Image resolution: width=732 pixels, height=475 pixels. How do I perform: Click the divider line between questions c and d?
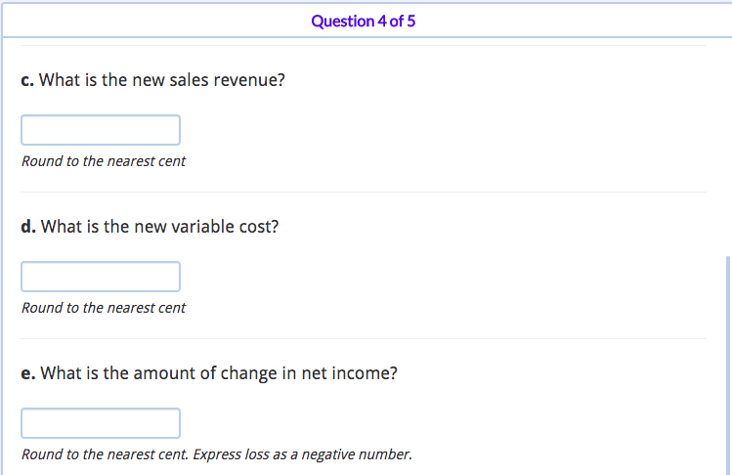[364, 193]
